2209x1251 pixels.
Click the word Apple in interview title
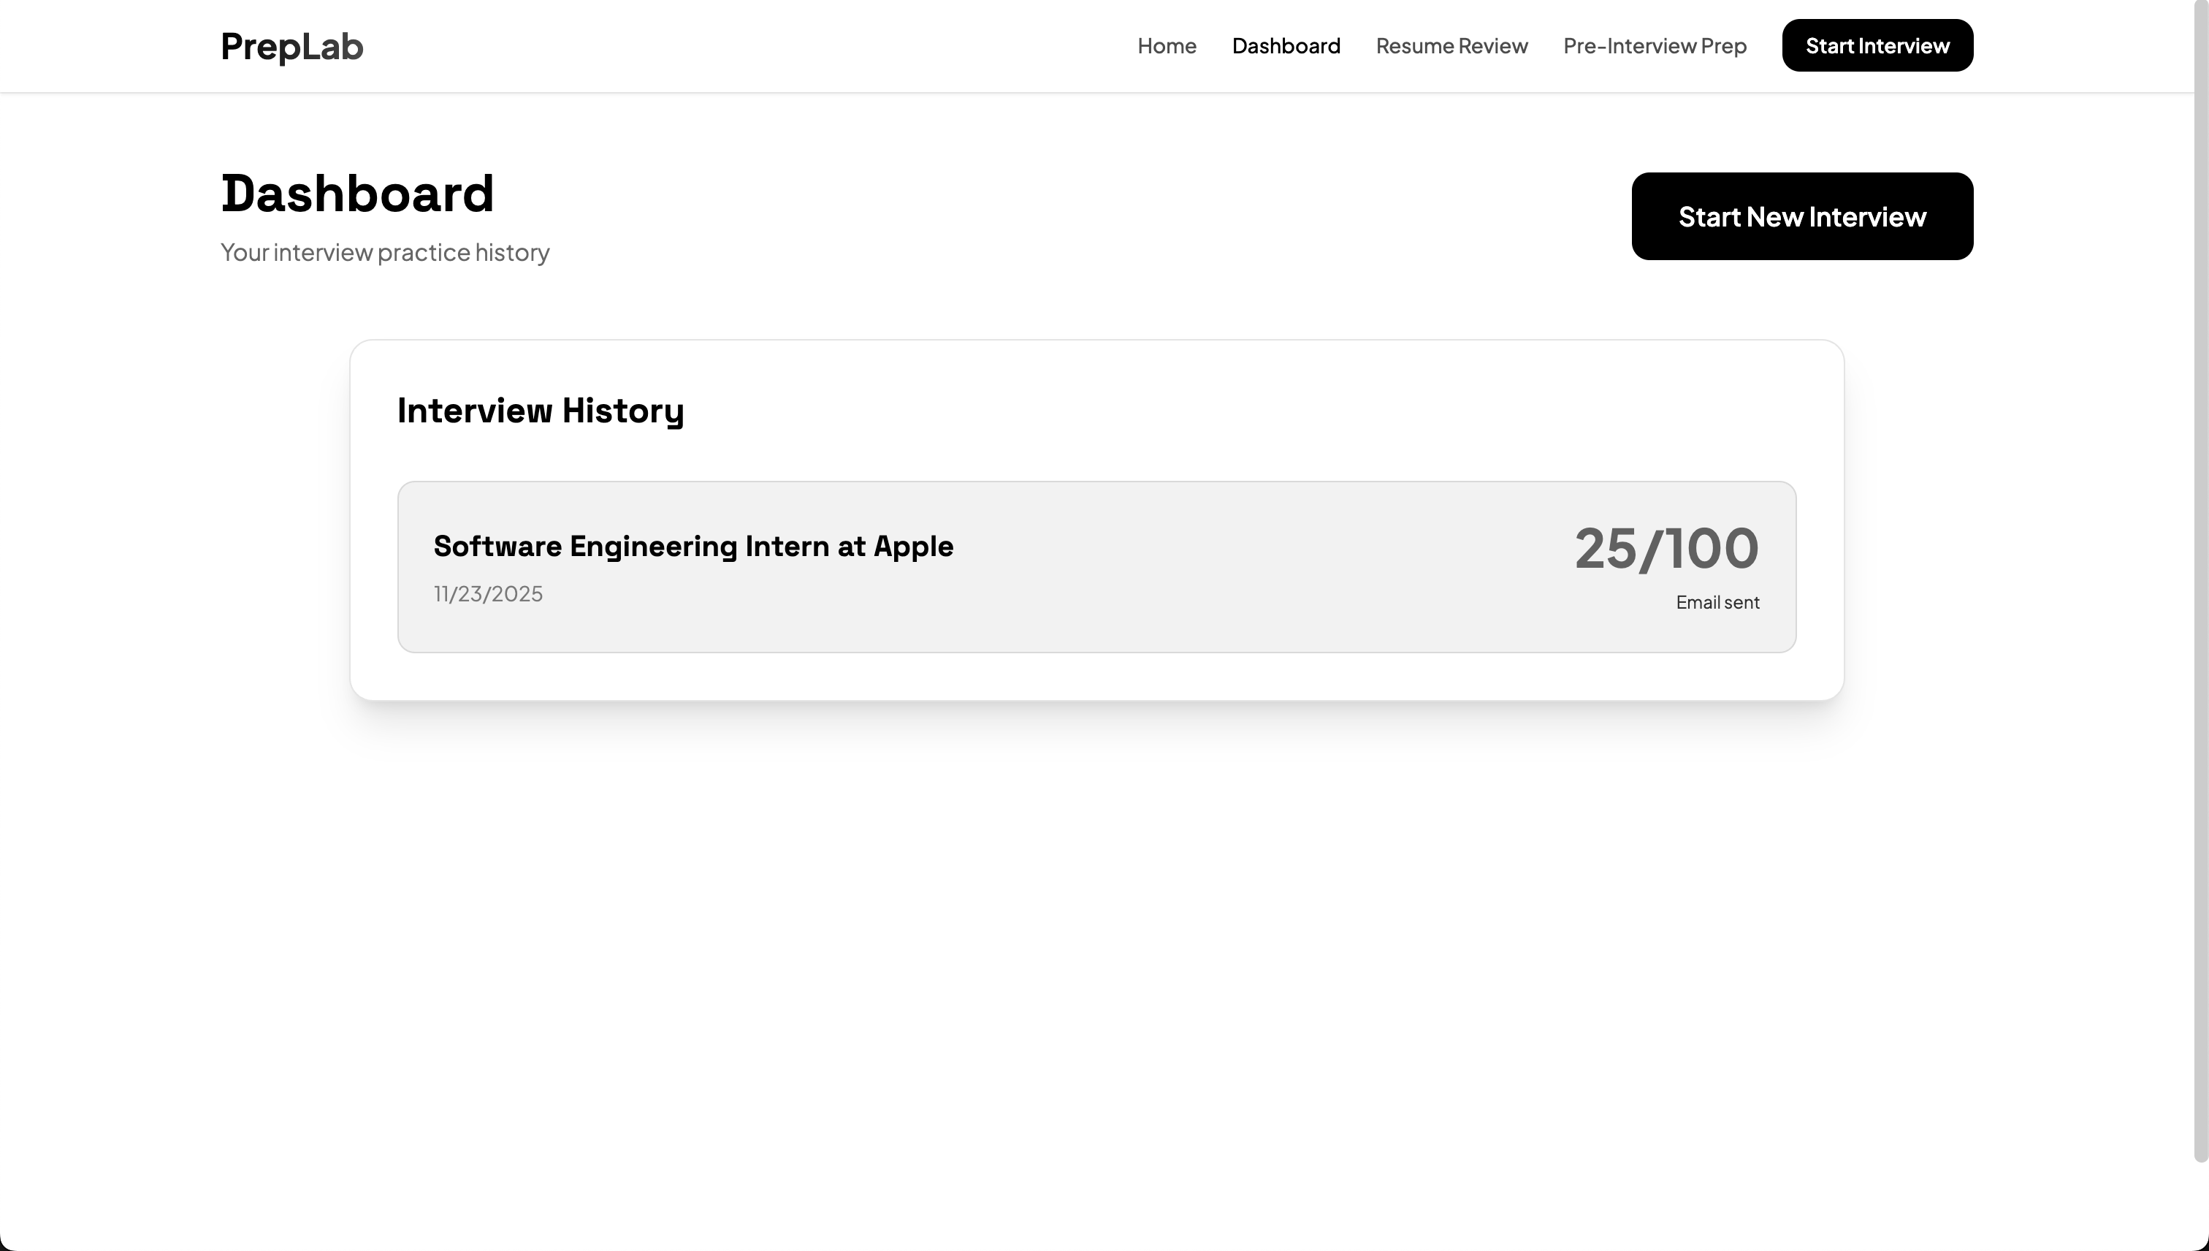click(x=913, y=547)
